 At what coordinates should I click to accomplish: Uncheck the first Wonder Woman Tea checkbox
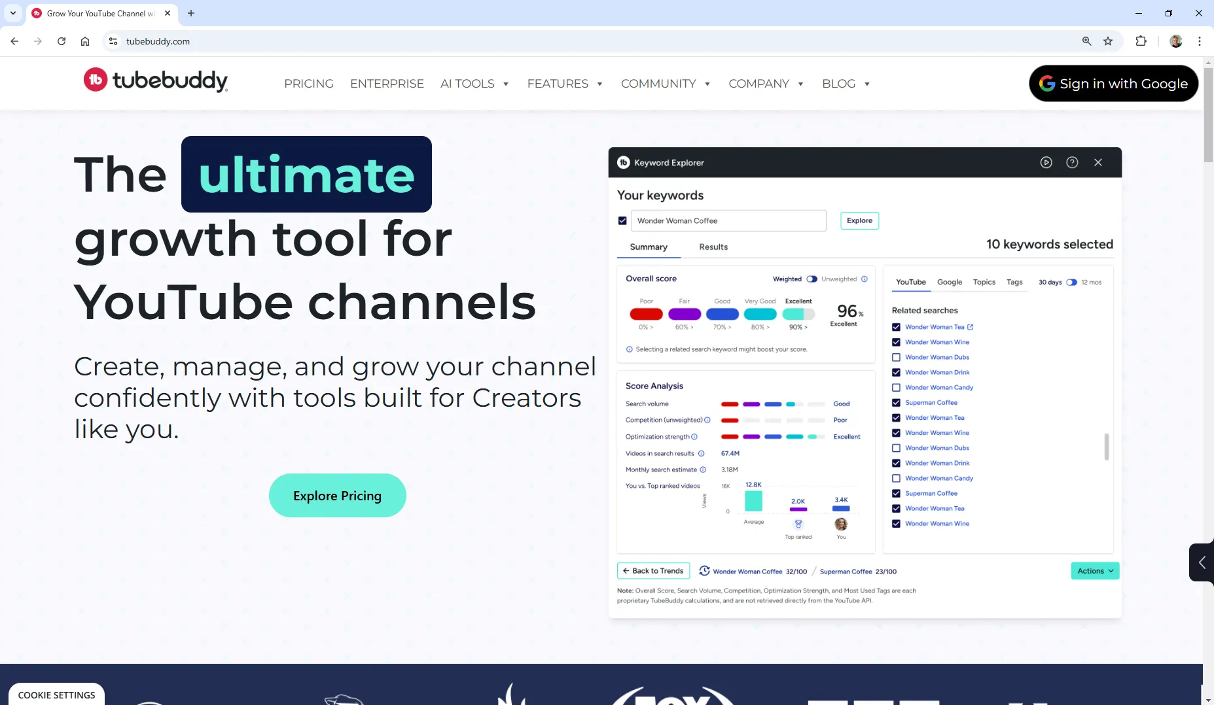pos(896,327)
